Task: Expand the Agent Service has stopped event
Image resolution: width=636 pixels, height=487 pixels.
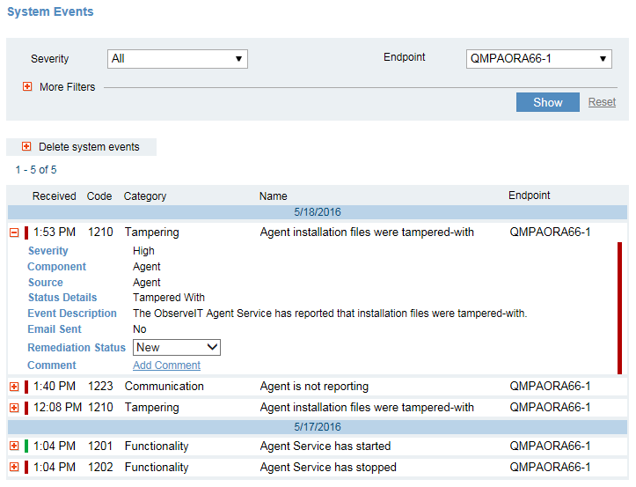Action: pos(14,468)
